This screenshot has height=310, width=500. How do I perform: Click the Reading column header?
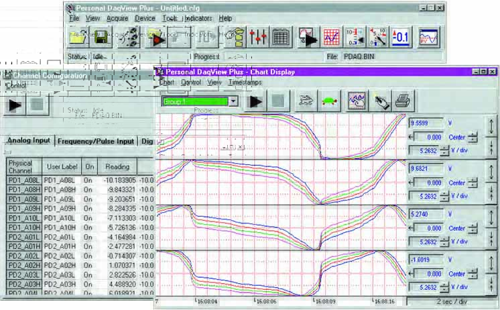[x=117, y=166]
